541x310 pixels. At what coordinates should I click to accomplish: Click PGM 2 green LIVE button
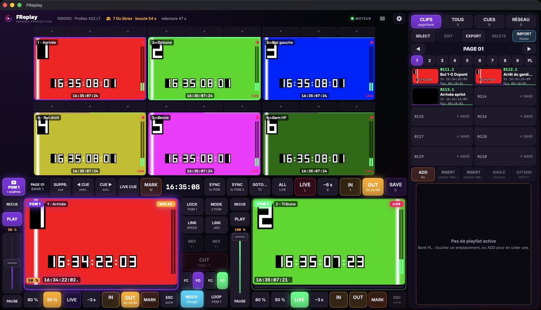tap(299, 300)
